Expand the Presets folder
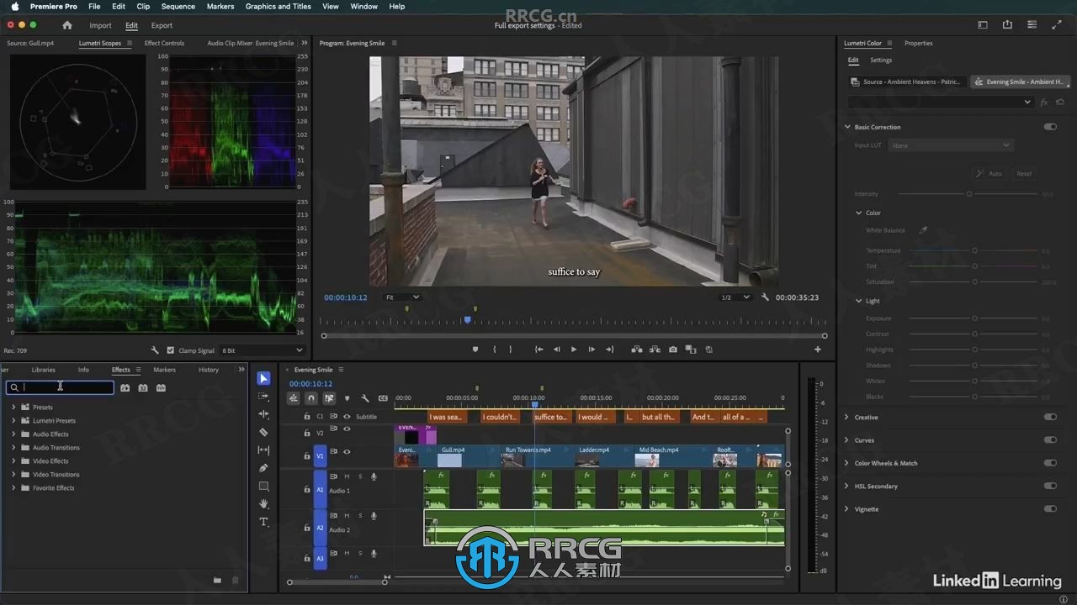The image size is (1077, 605). tap(13, 408)
